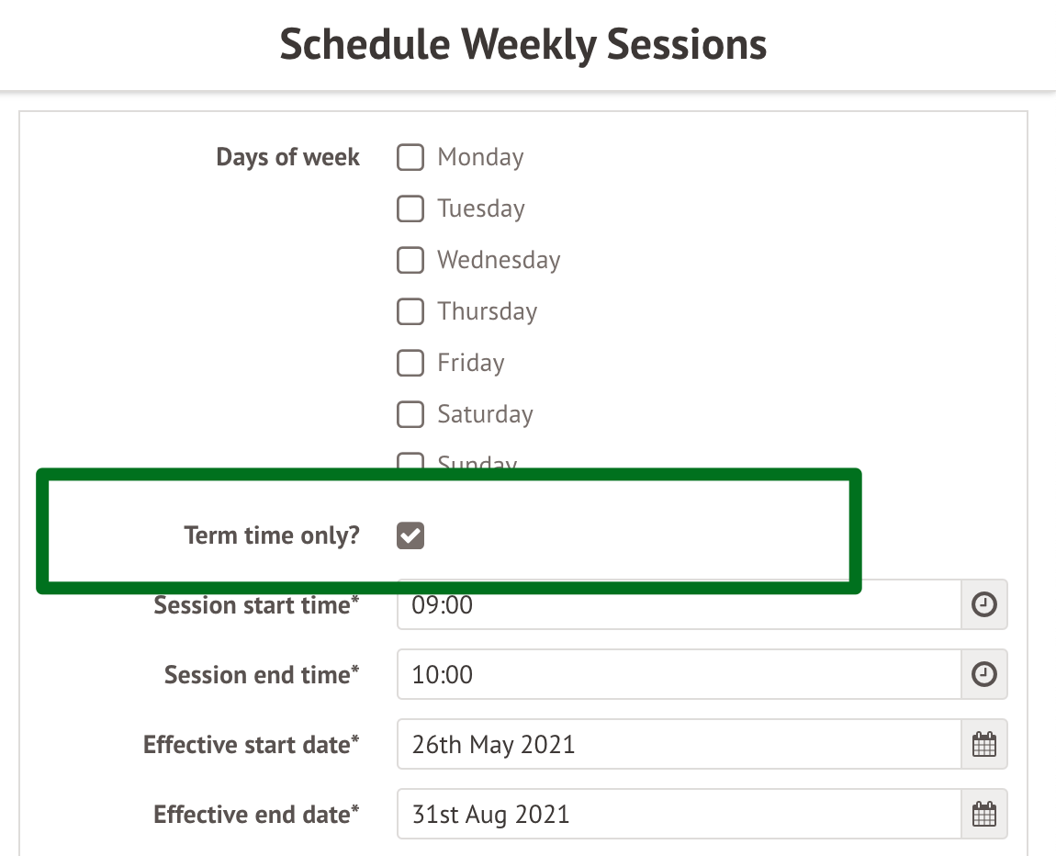Click the Effective start date input field
Screen dimensions: 1056x856
coord(678,744)
